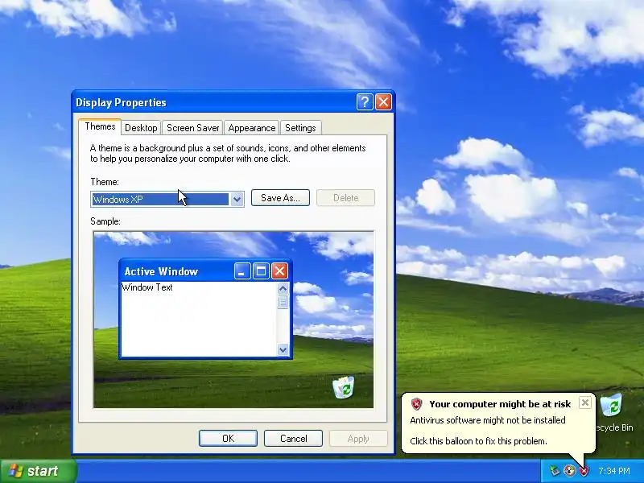Confirm with the OK button

click(x=228, y=438)
